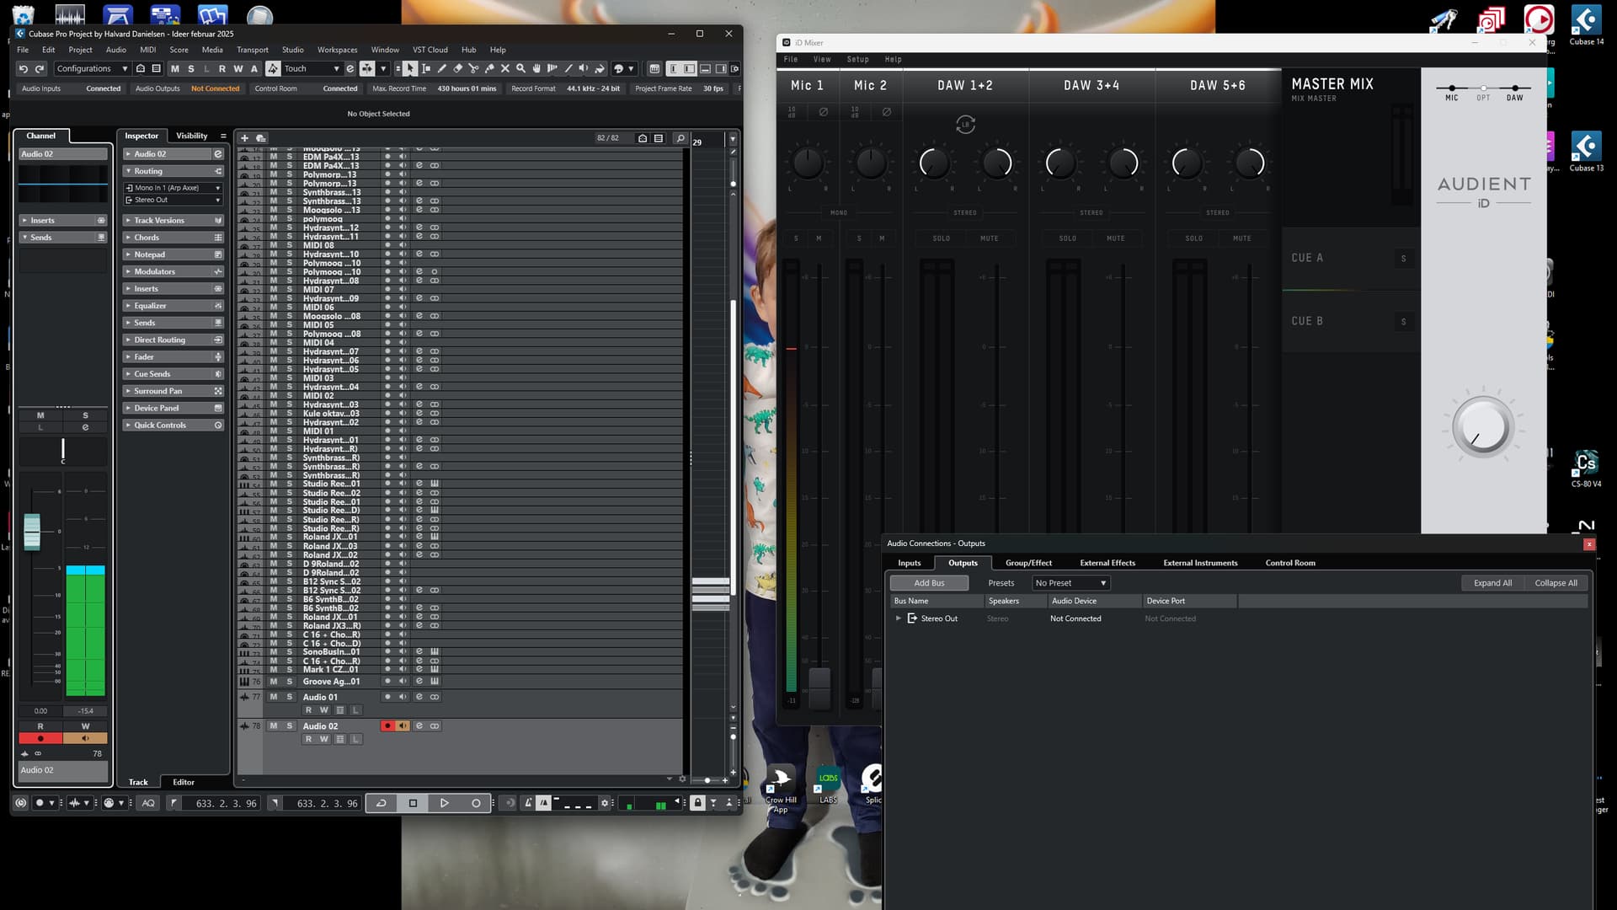Open Cubase 13 desktop shortcut

(1586, 152)
